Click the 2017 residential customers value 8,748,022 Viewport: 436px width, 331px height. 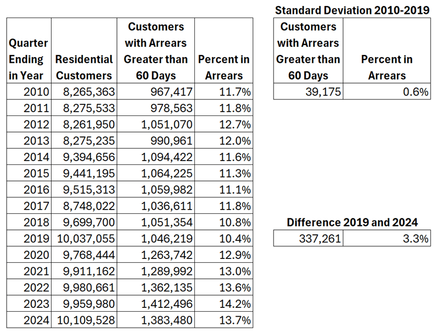tap(83, 206)
